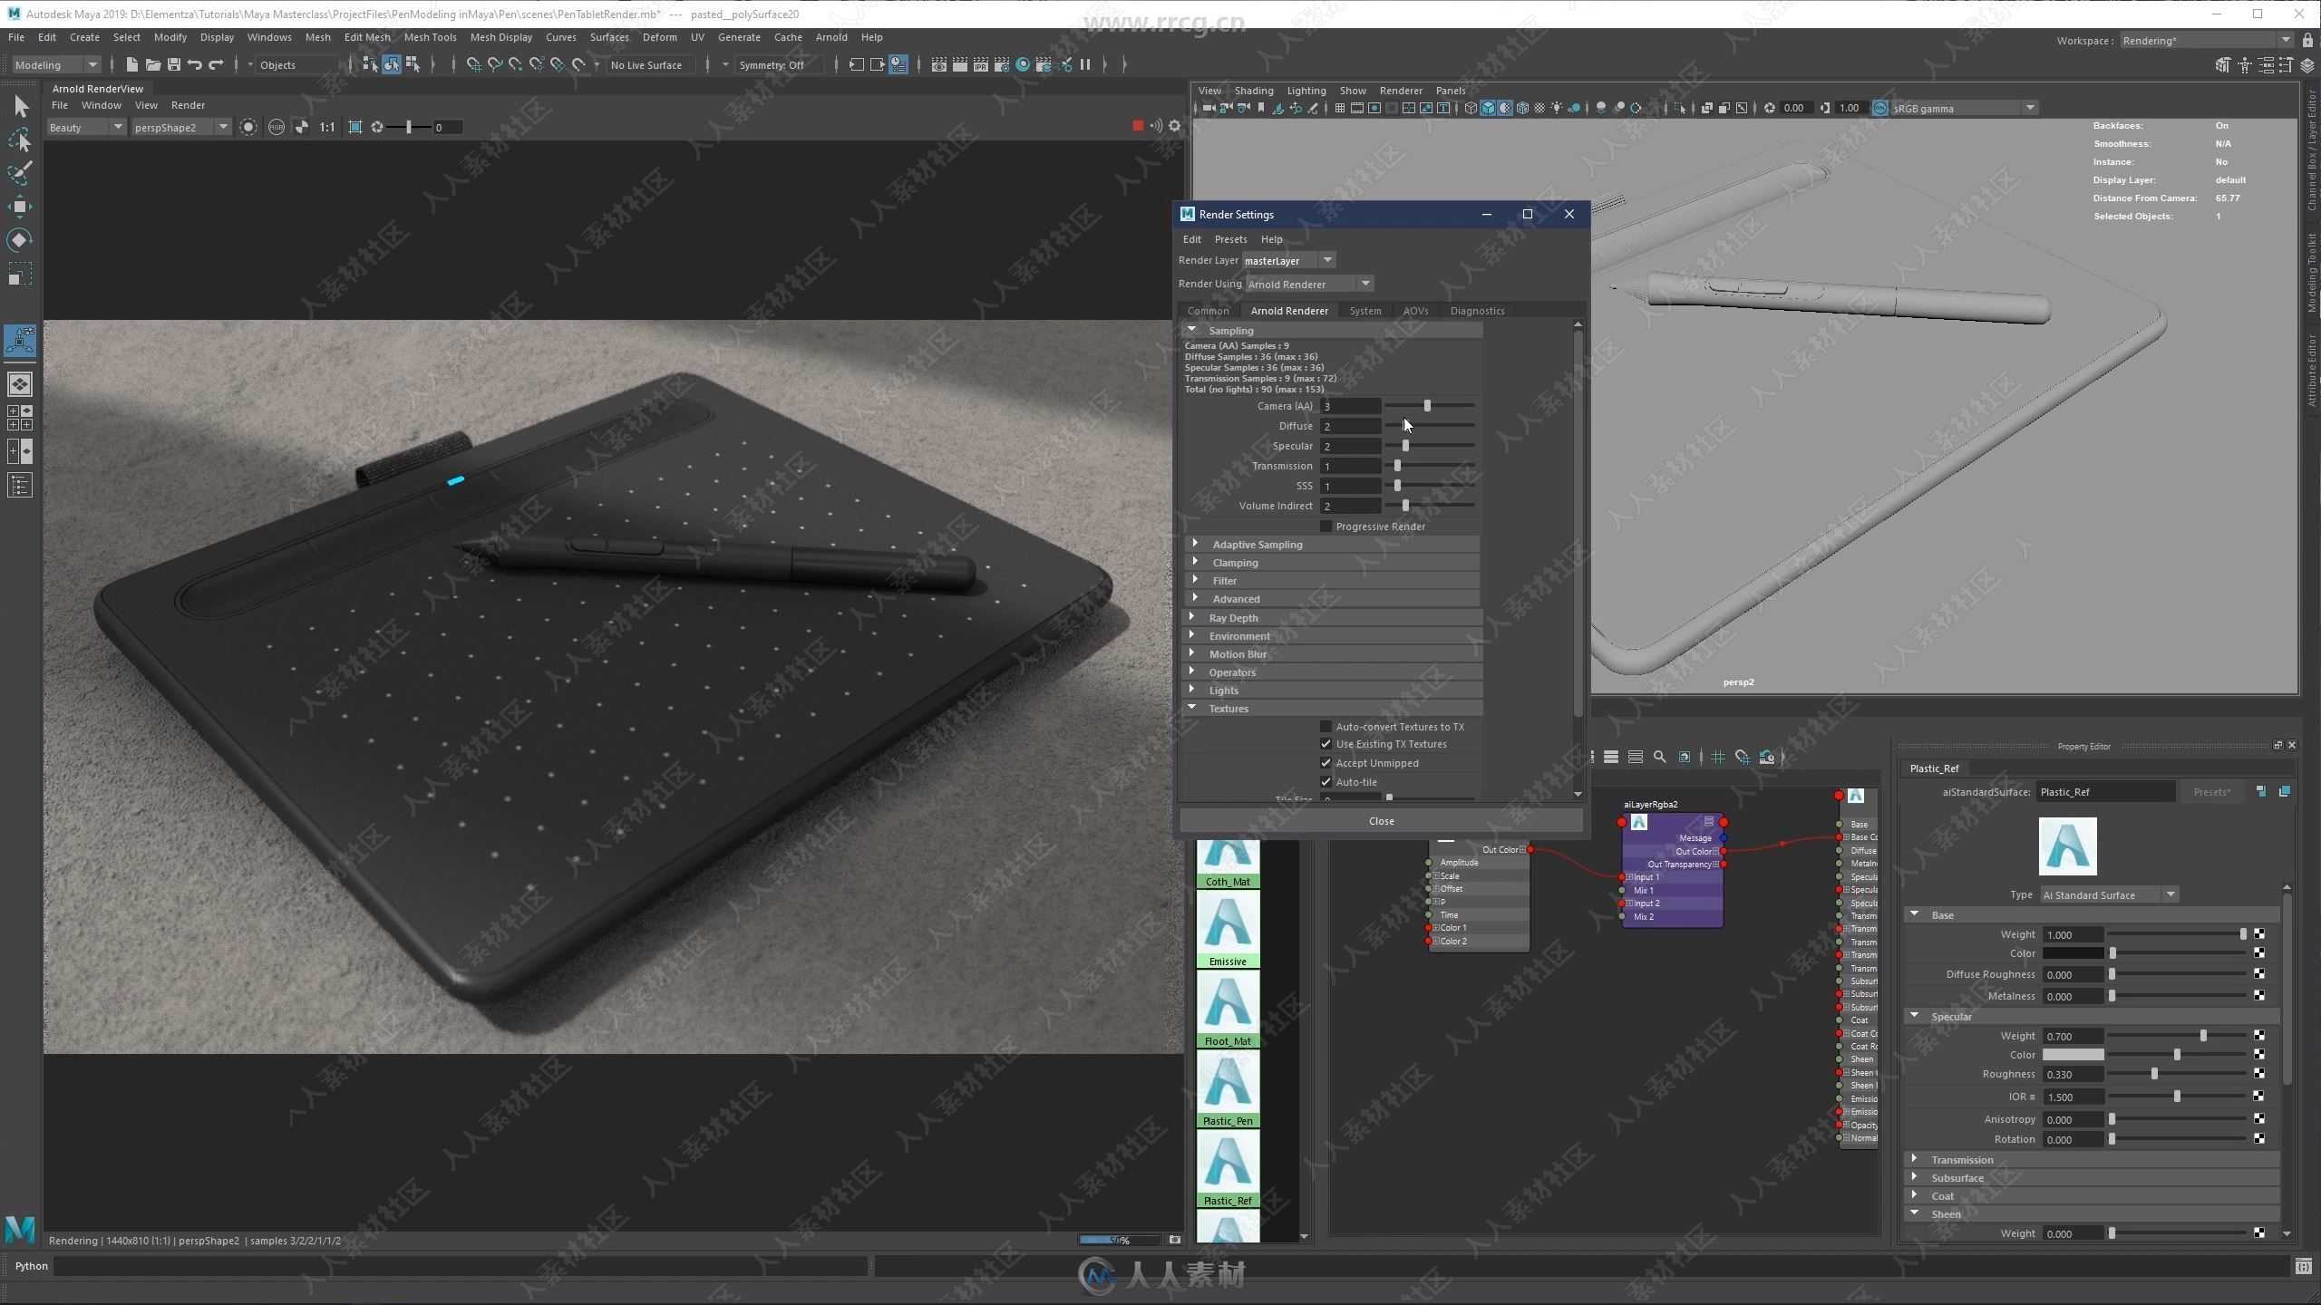Select the Rotate tool
The image size is (2321, 1305).
pyautogui.click(x=20, y=239)
